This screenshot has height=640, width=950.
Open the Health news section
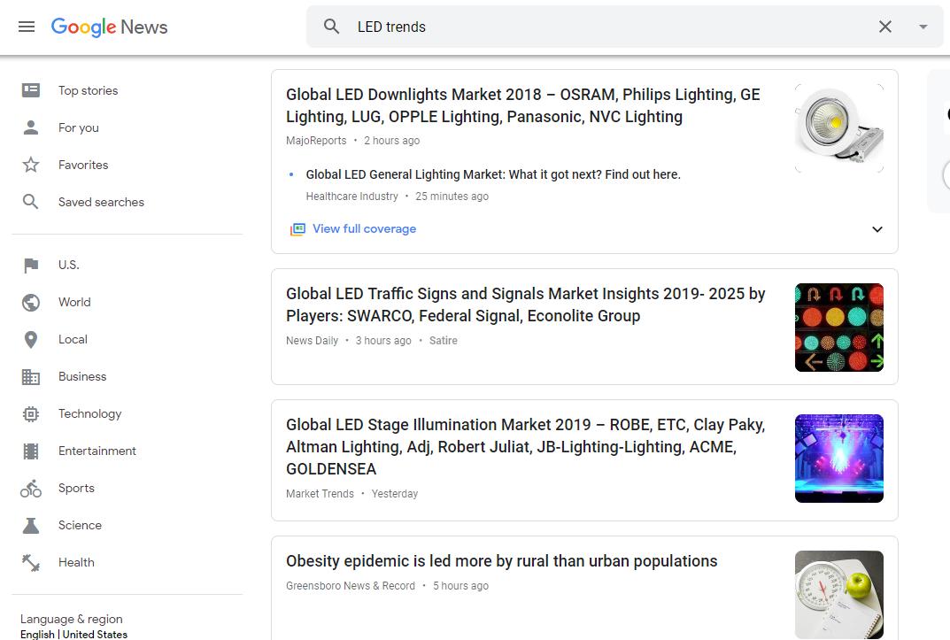(x=76, y=562)
